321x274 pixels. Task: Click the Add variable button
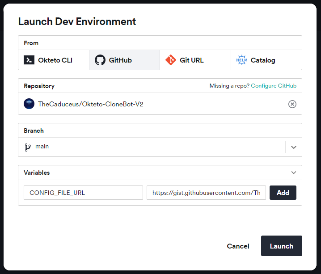[x=283, y=193]
